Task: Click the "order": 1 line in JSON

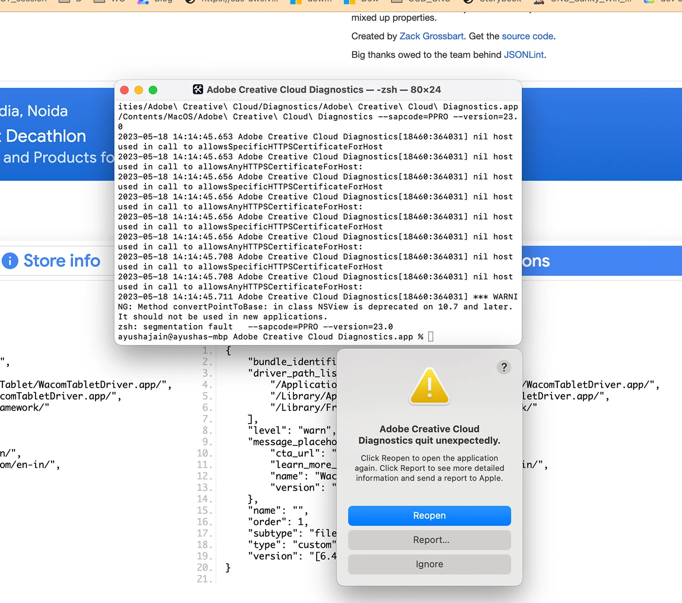Action: pyautogui.click(x=278, y=522)
